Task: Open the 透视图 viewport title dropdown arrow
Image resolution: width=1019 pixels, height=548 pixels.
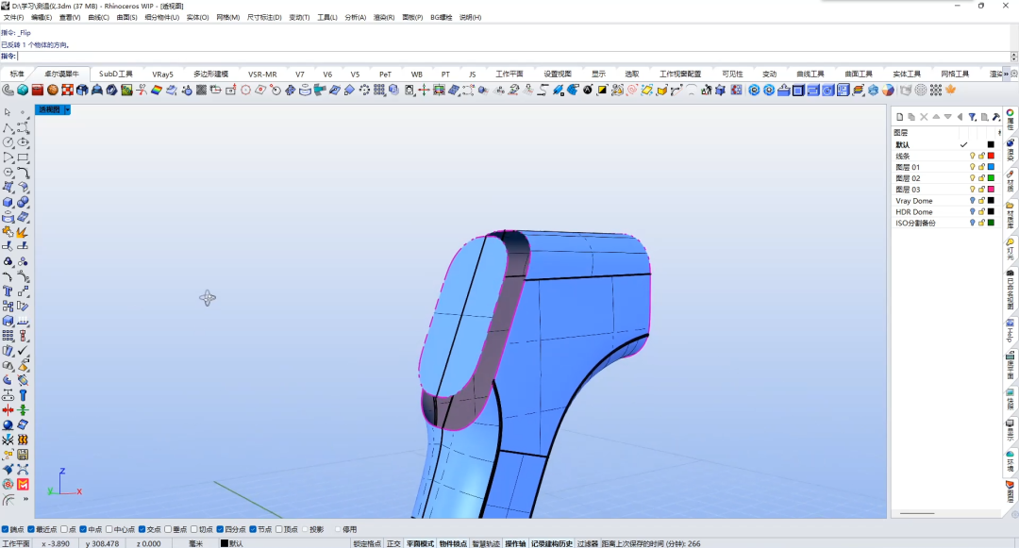Action: (68, 109)
